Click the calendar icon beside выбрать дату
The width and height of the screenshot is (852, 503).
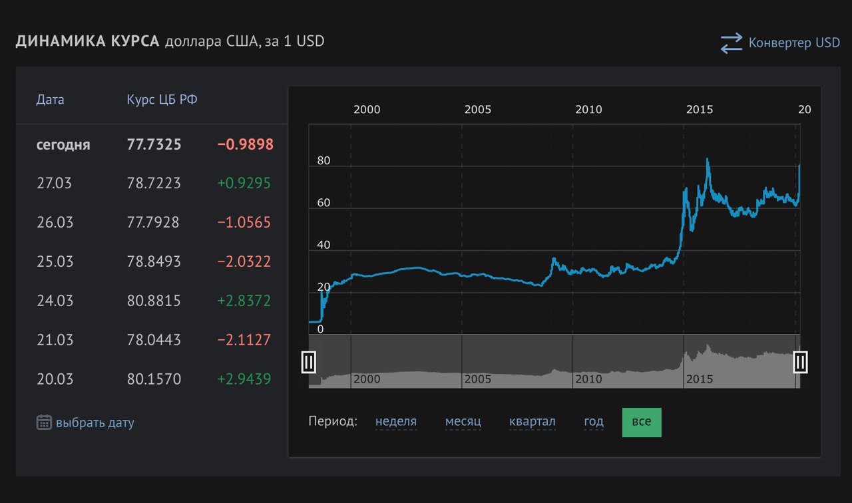pyautogui.click(x=44, y=422)
